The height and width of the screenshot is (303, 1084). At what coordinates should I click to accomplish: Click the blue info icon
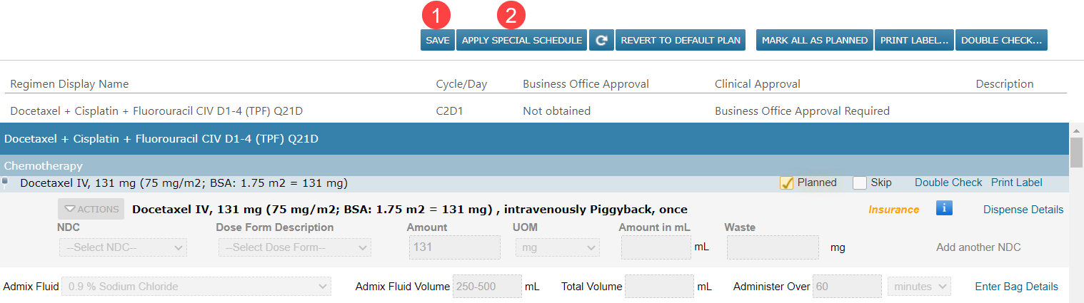(944, 208)
